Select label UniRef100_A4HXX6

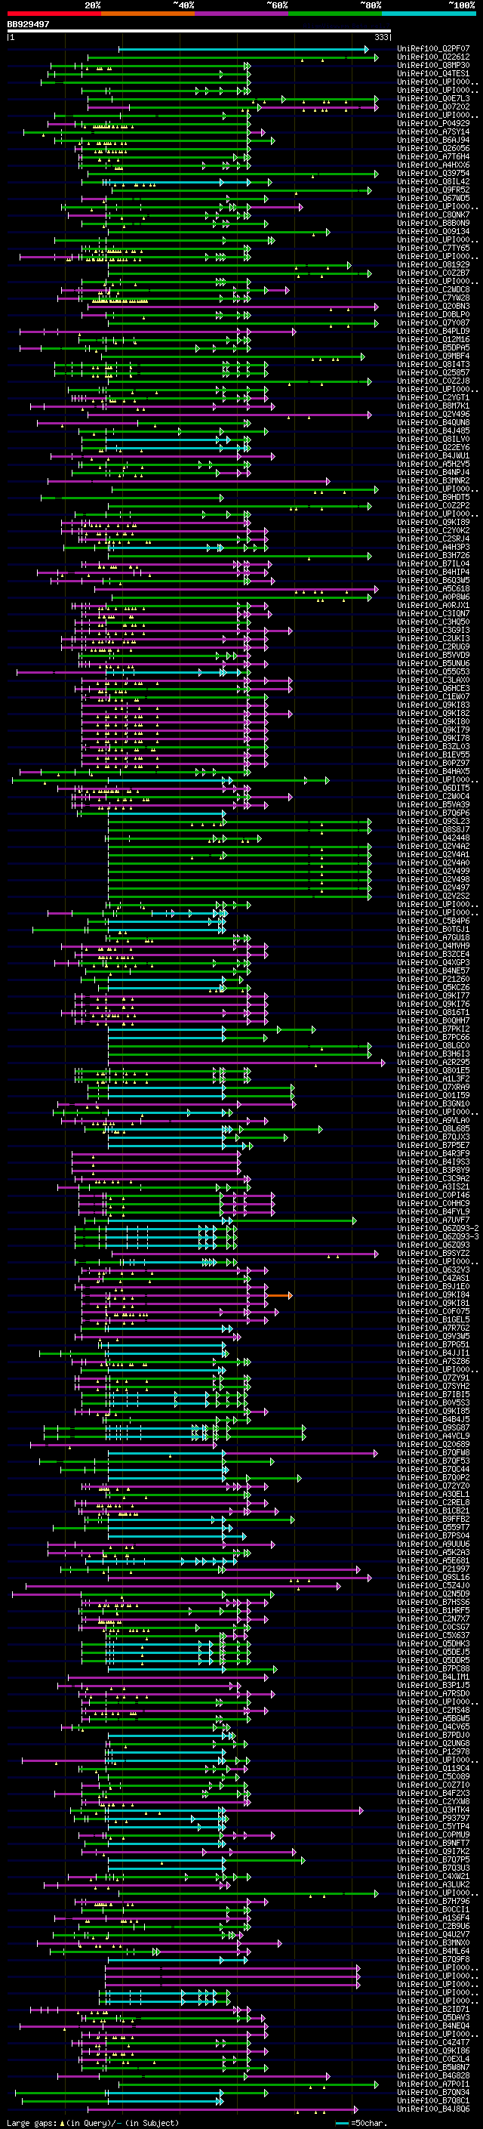click(x=432, y=165)
